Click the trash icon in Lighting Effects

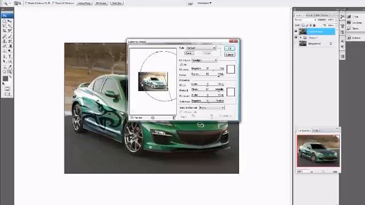(x=174, y=118)
